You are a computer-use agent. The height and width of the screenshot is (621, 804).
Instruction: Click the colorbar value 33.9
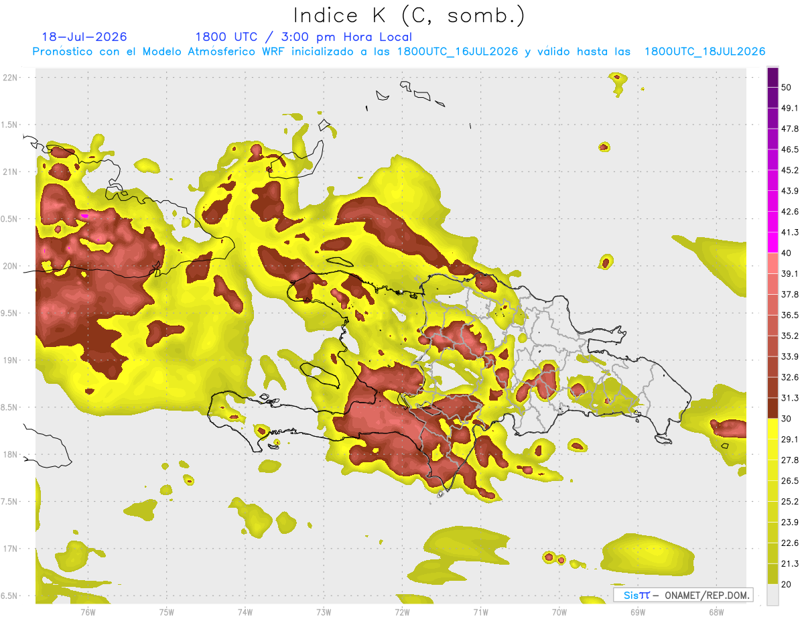click(790, 357)
